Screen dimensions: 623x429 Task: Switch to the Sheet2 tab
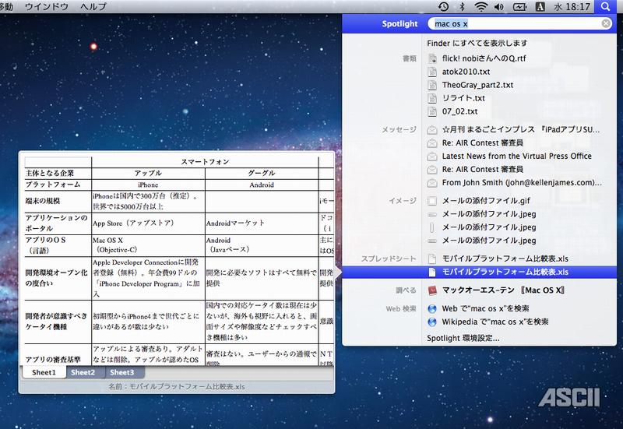click(x=83, y=372)
